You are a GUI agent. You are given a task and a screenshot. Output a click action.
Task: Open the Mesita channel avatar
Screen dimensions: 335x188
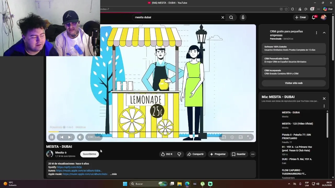click(49, 154)
